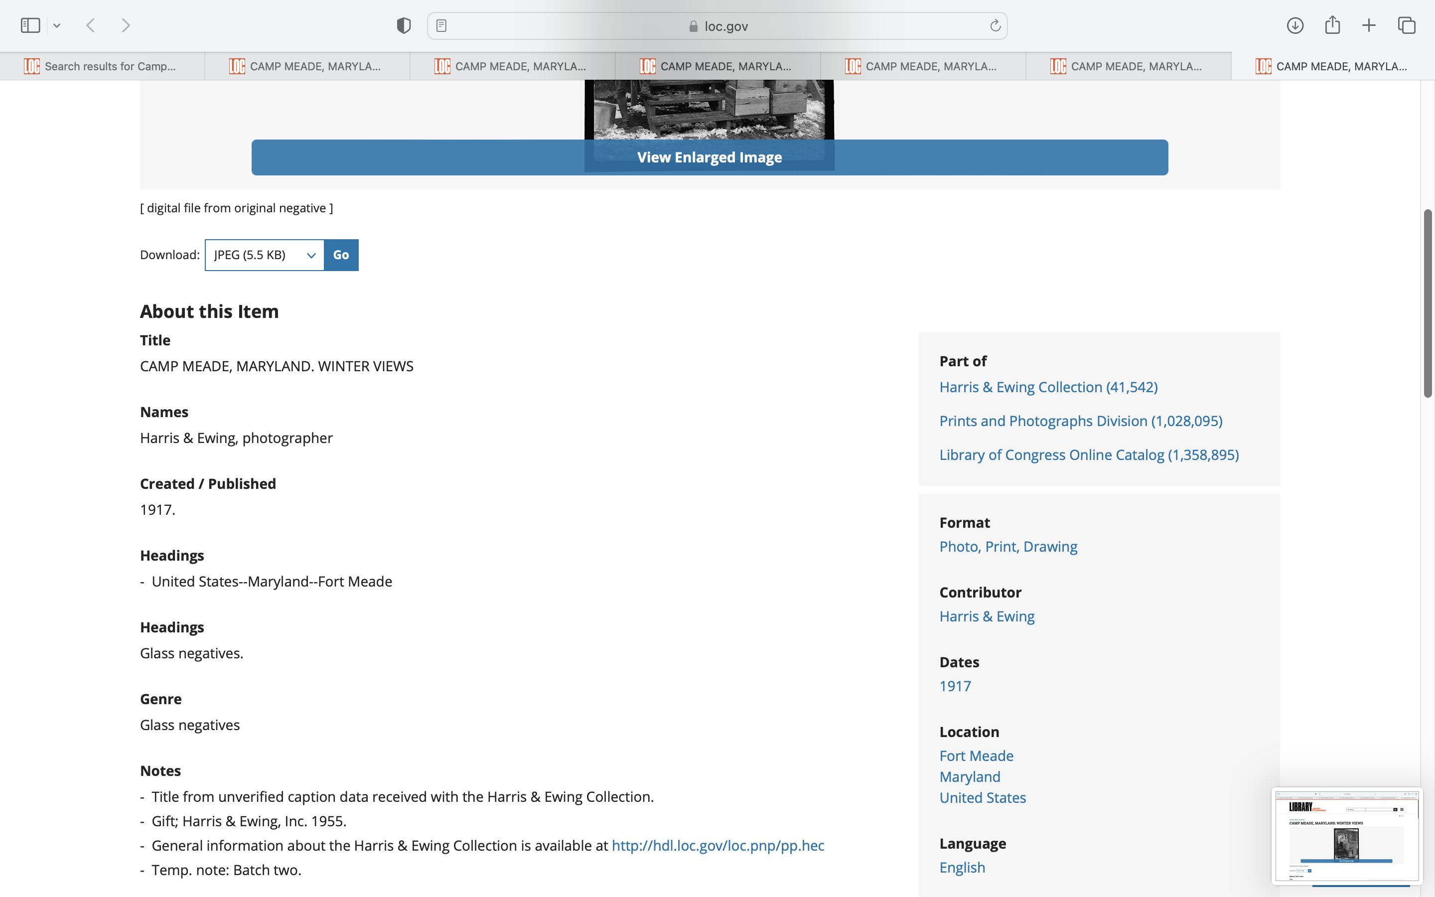Open the sidebar options chevron

click(x=57, y=25)
